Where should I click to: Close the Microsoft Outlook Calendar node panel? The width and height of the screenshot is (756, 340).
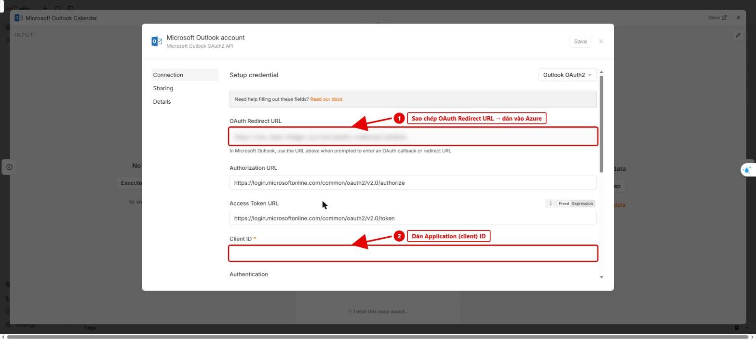coord(738,18)
